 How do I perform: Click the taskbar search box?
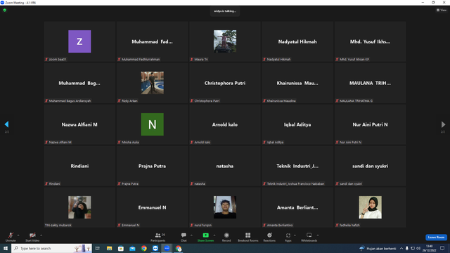51,248
